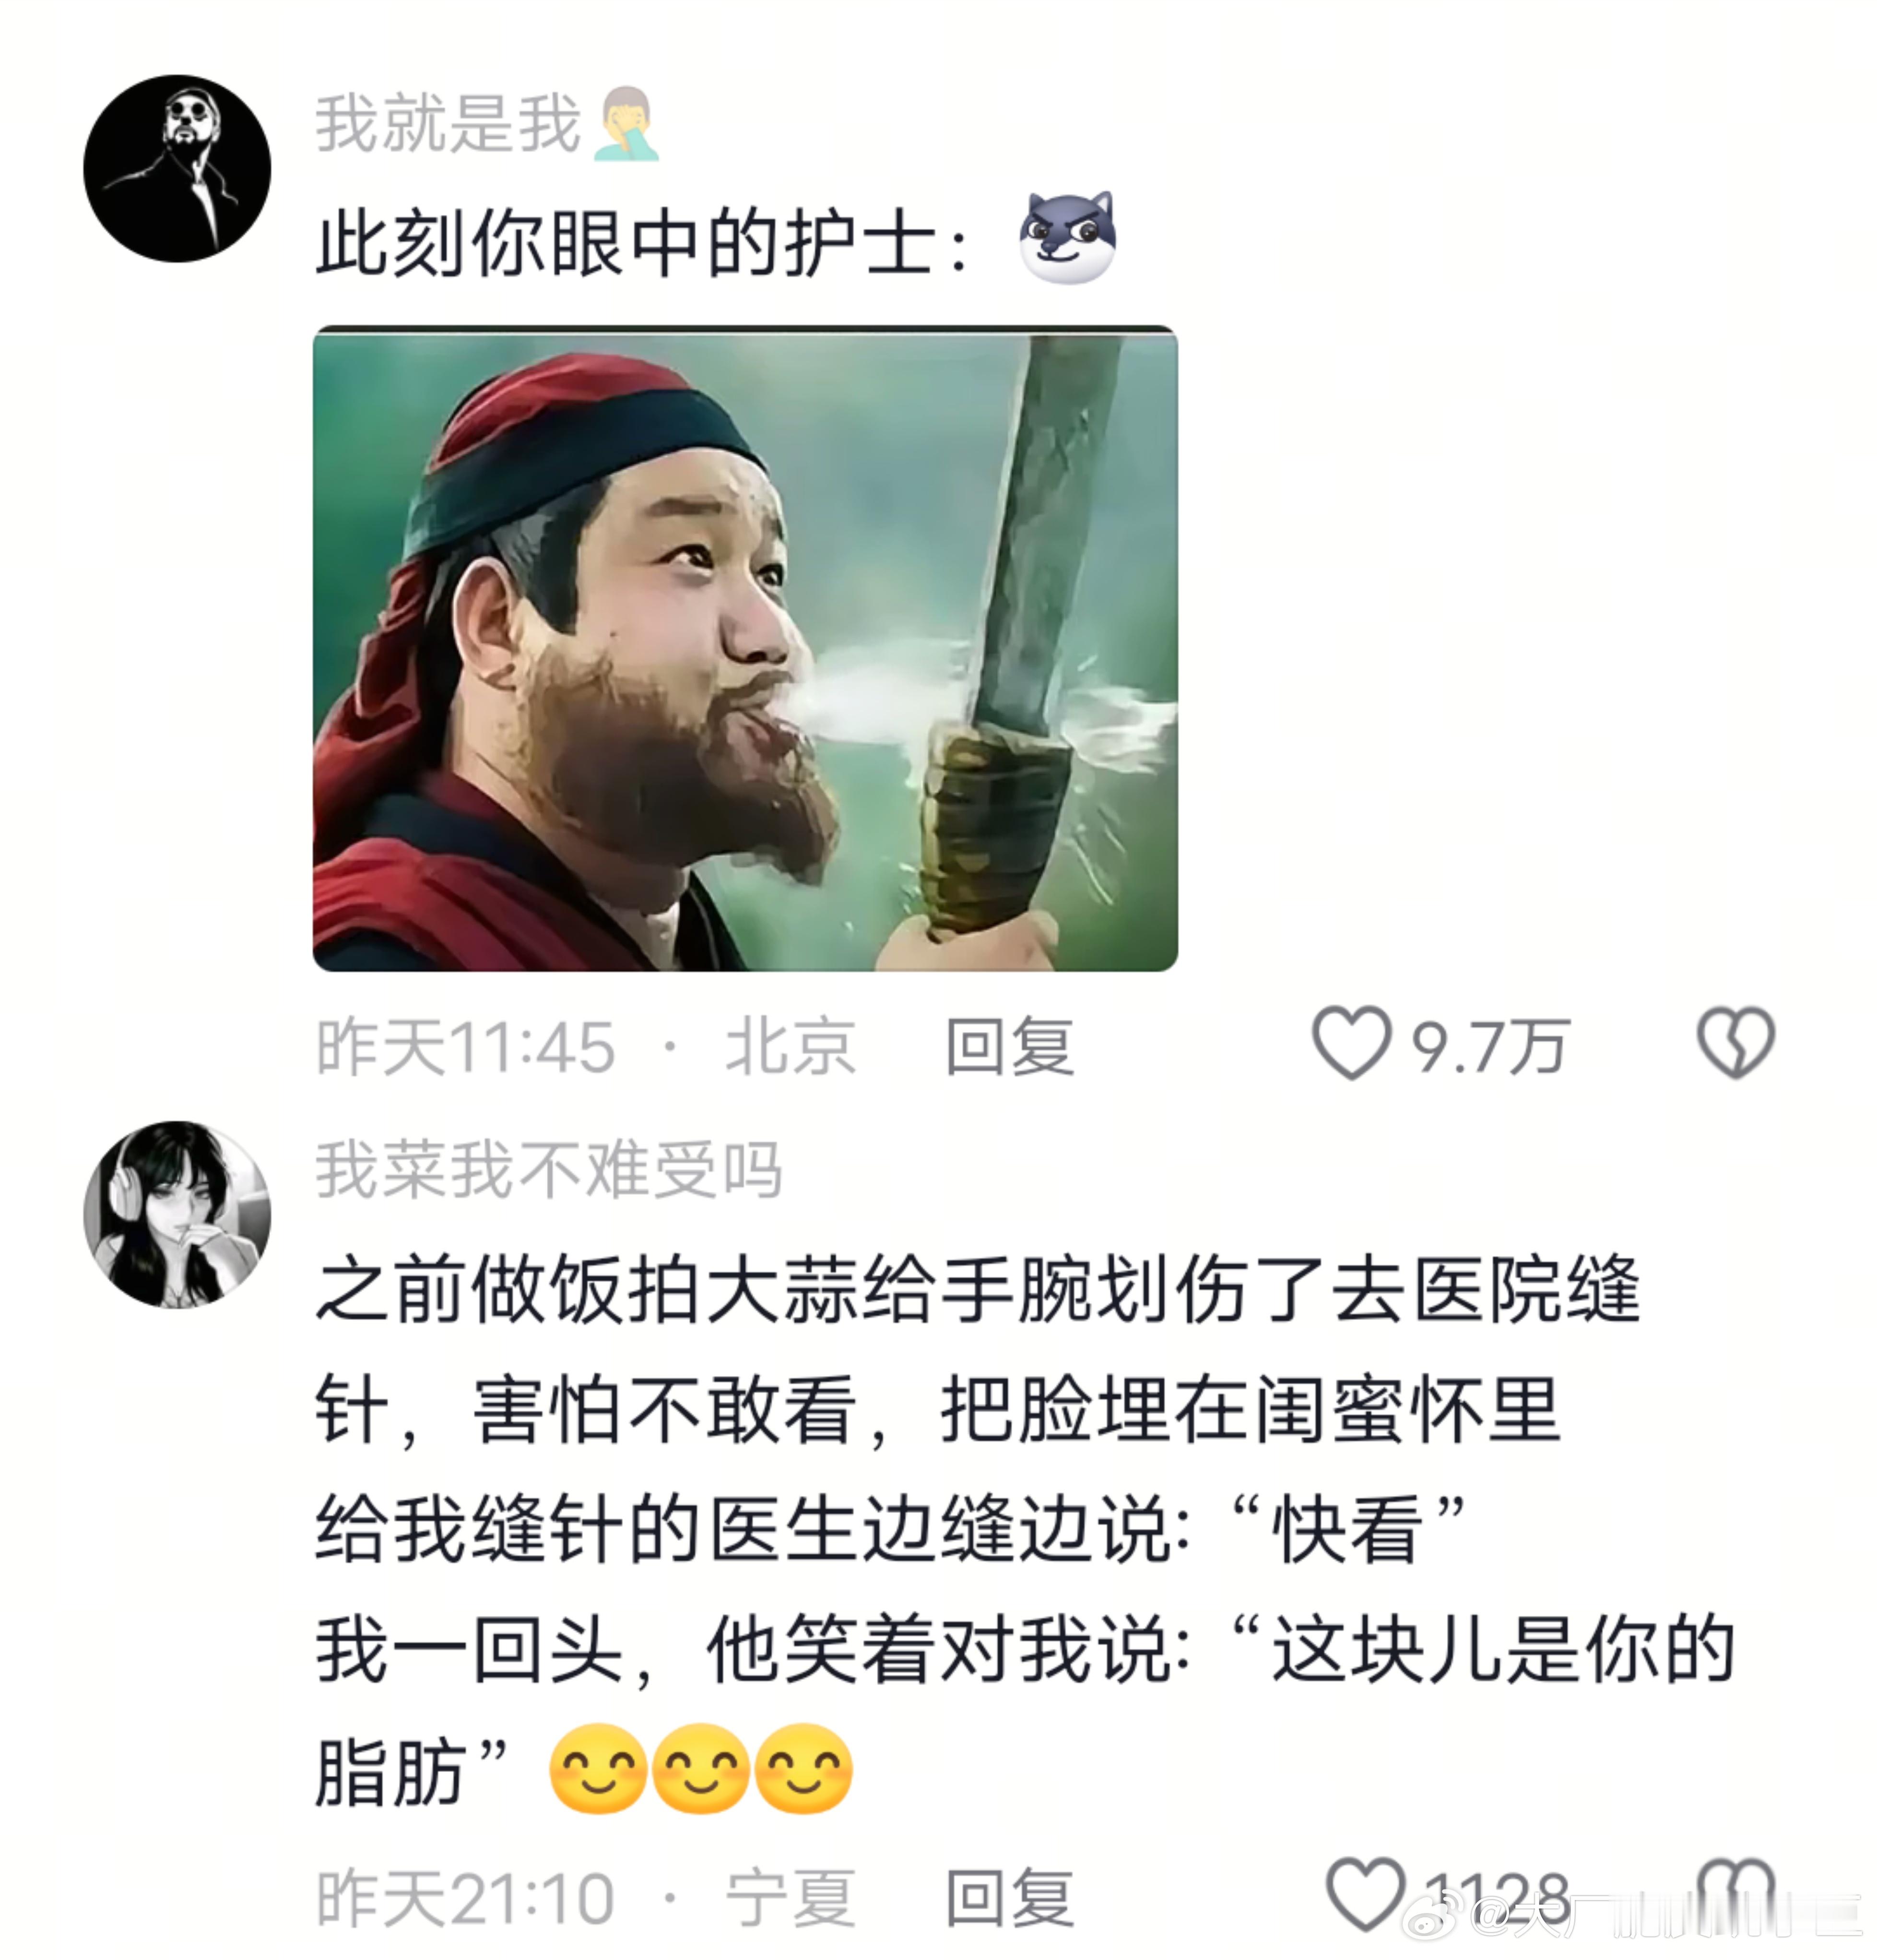View the bearded man sword meme image
1877x1960 pixels.
[x=745, y=648]
